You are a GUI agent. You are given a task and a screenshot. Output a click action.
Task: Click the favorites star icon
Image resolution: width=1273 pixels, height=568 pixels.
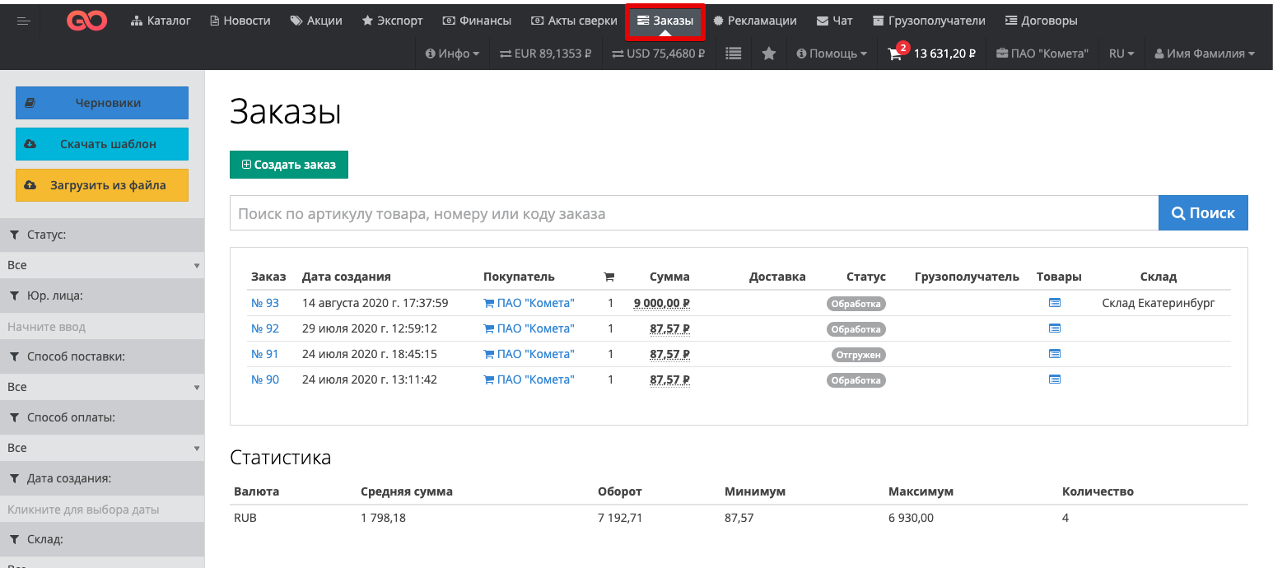769,54
